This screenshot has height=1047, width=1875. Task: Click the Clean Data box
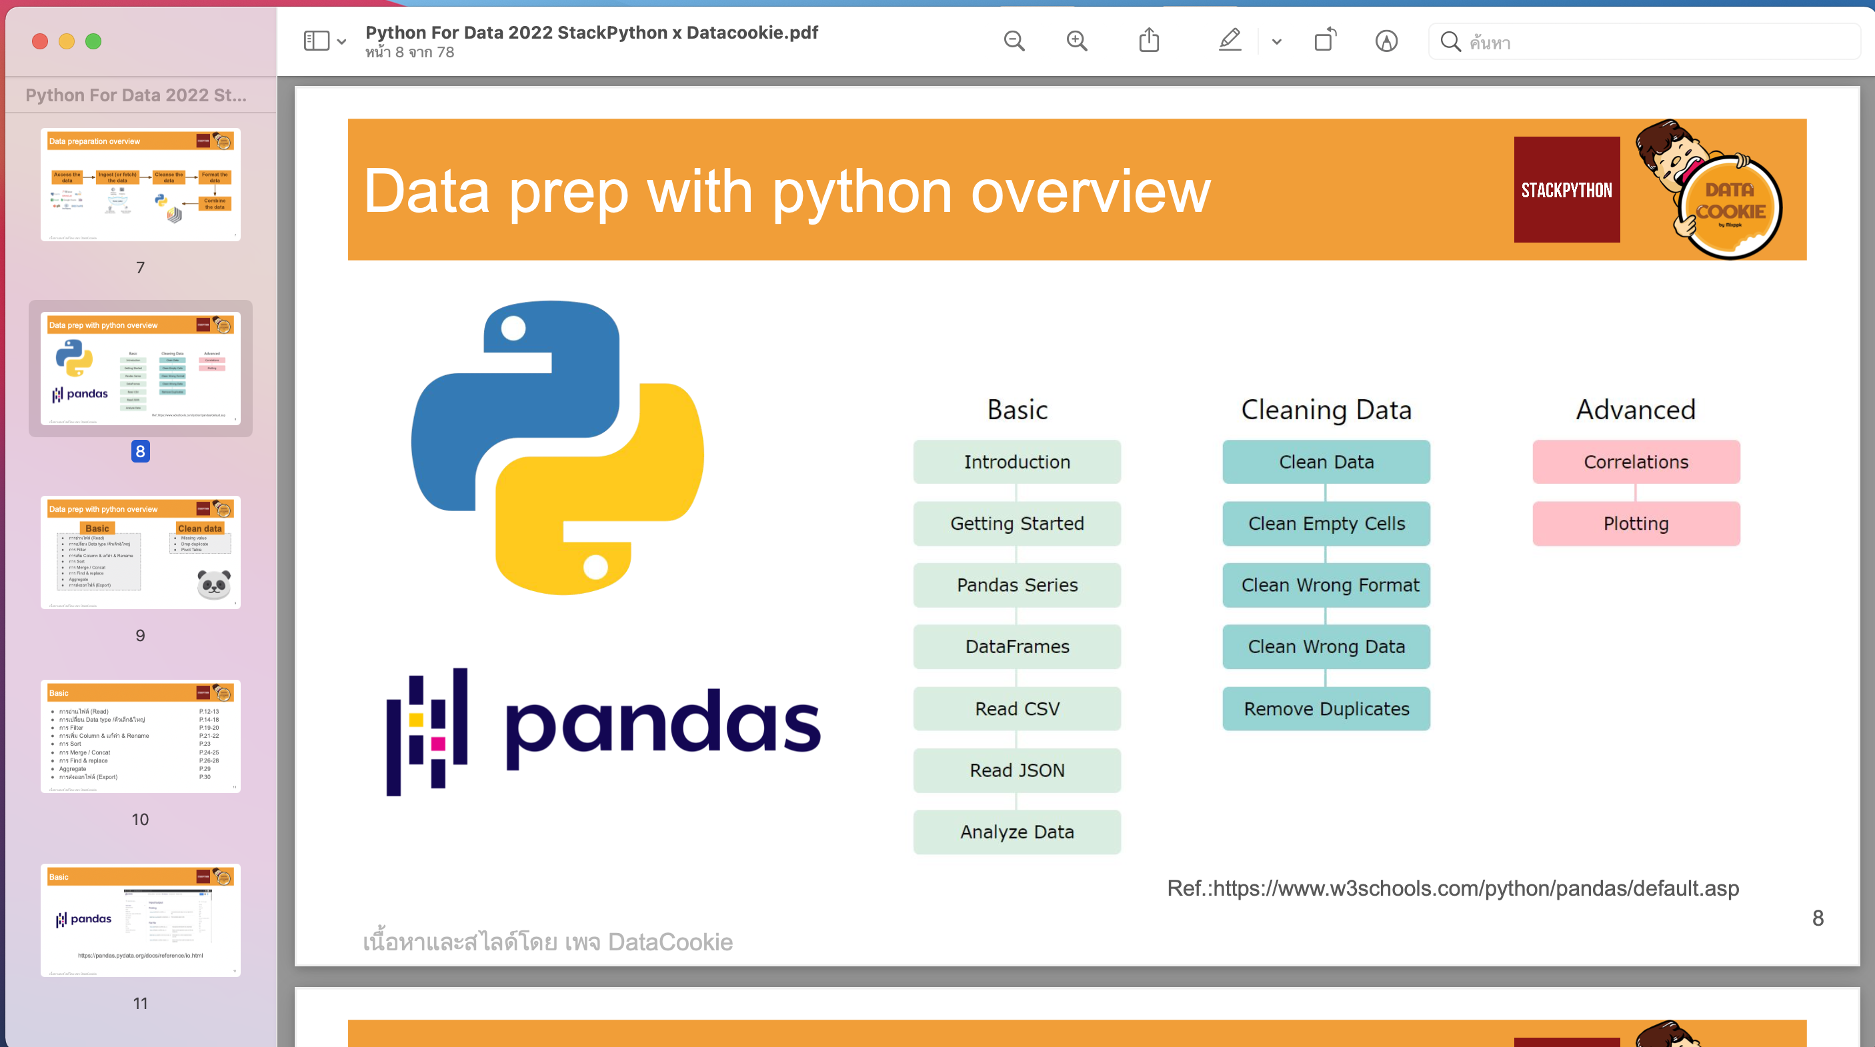(x=1326, y=462)
